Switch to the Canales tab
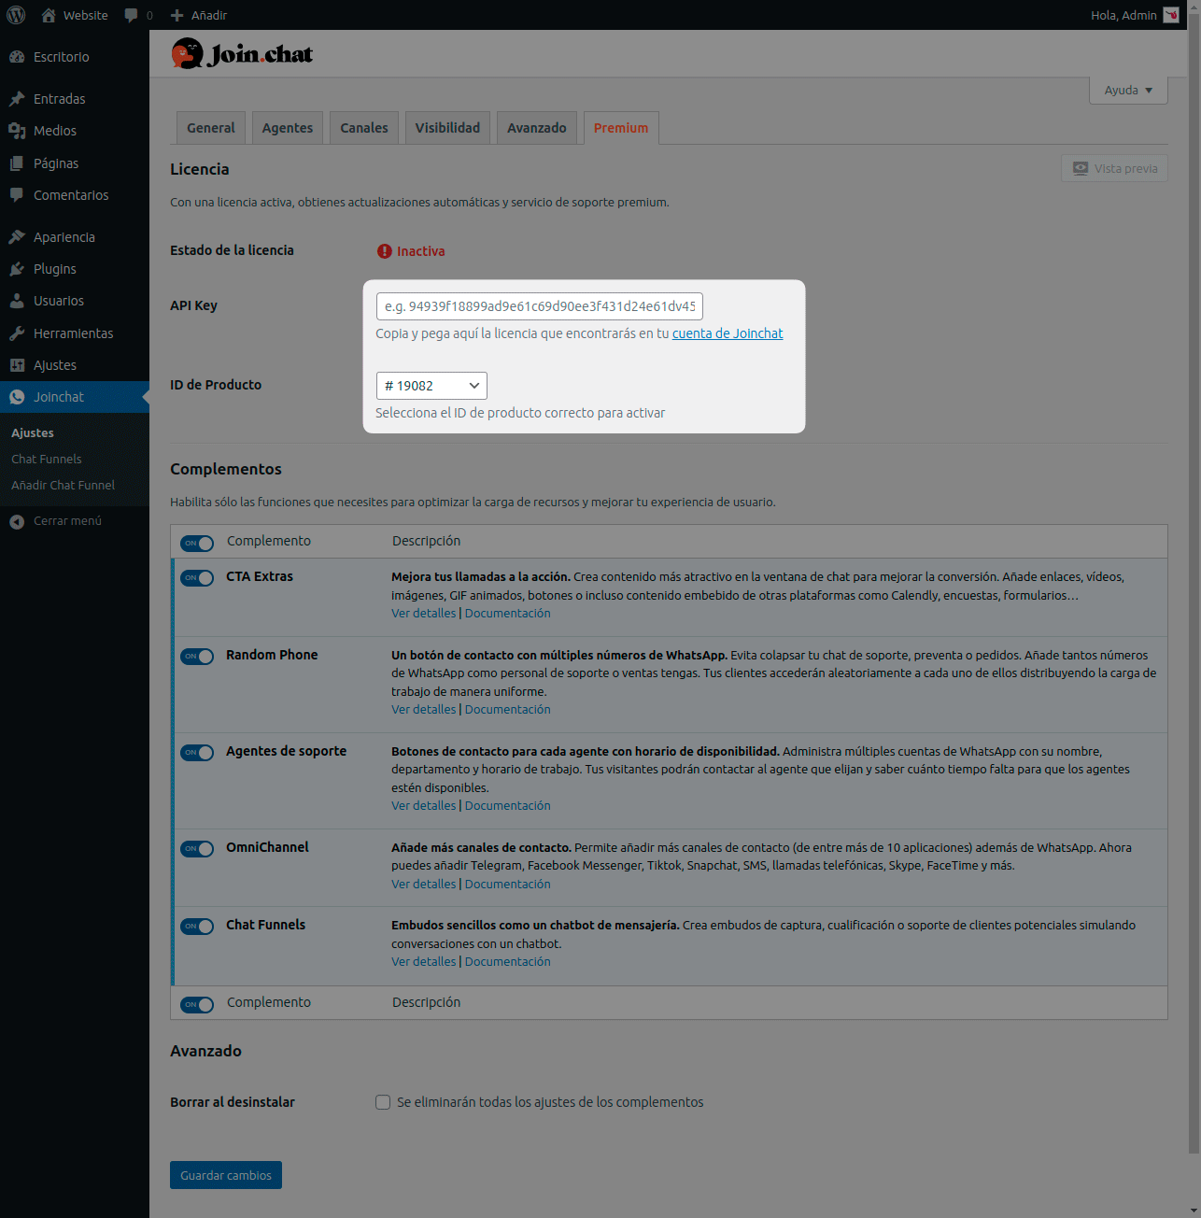The width and height of the screenshot is (1201, 1218). point(363,128)
